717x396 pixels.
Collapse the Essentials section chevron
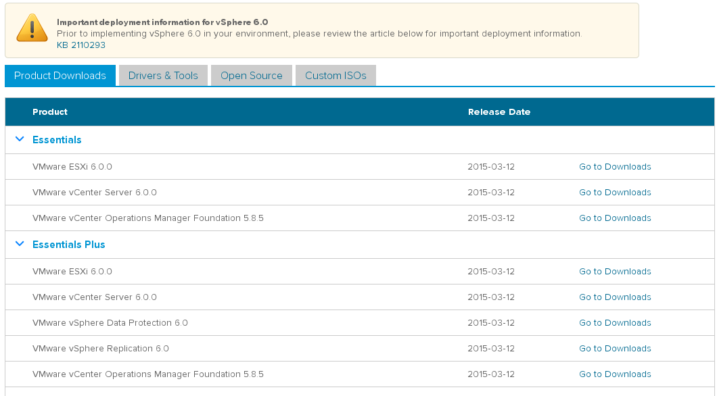[x=20, y=139]
